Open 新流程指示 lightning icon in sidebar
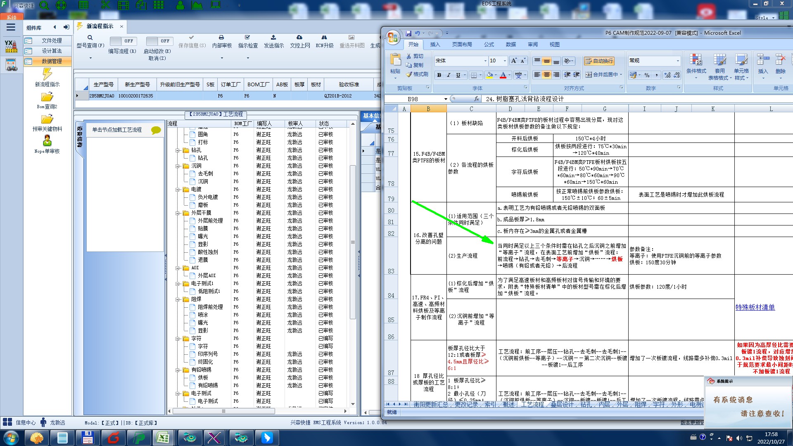The height and width of the screenshot is (446, 793). click(47, 74)
